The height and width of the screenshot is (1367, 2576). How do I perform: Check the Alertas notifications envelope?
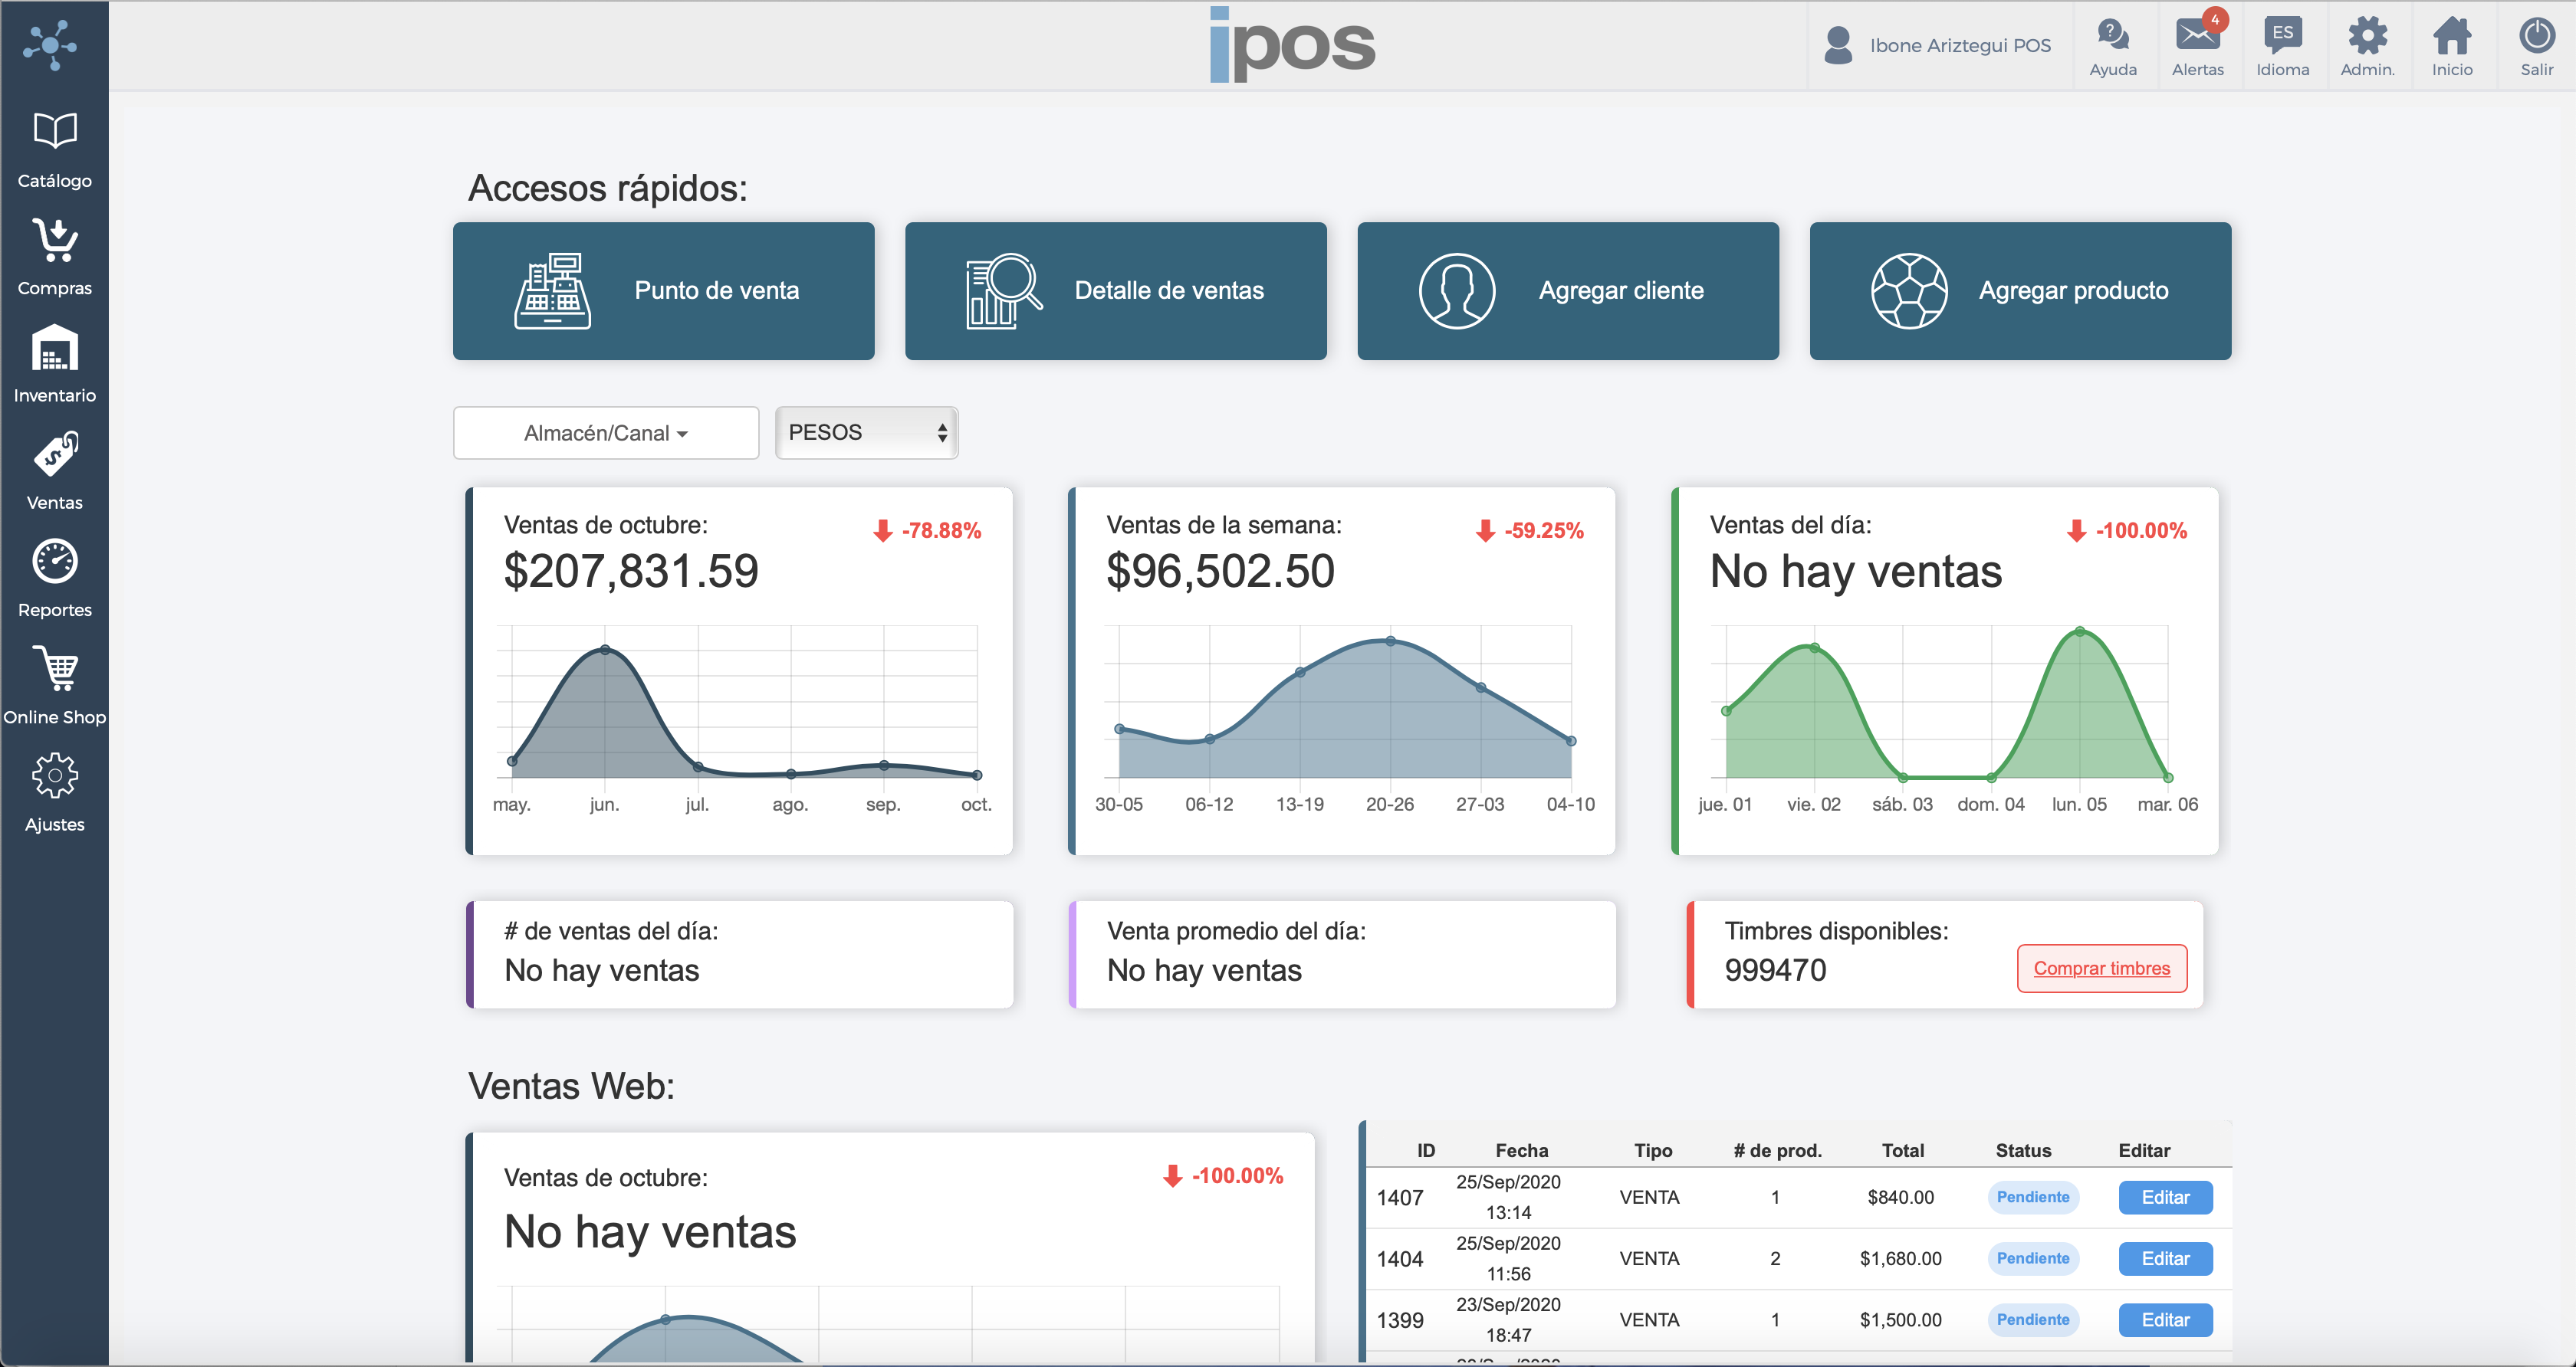pos(2198,44)
